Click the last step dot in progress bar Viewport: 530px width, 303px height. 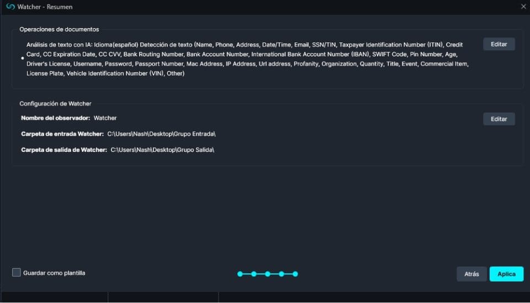295,274
